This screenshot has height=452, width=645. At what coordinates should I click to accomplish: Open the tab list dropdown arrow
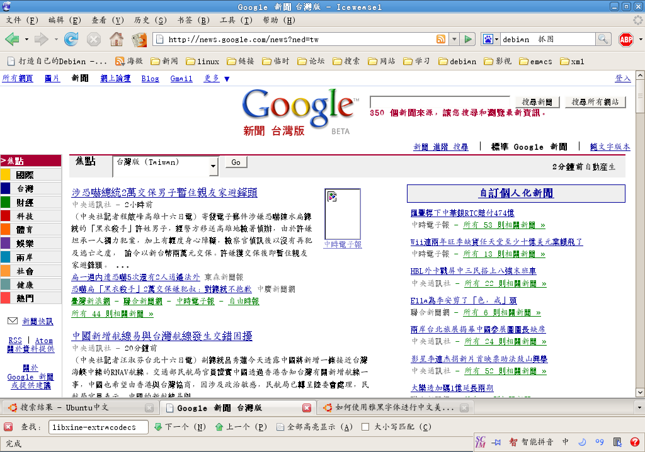(x=639, y=407)
